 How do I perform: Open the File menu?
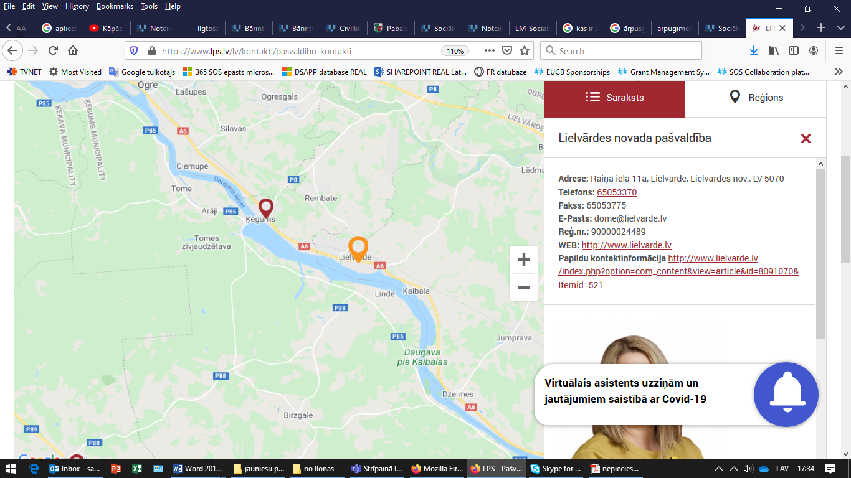(x=9, y=6)
